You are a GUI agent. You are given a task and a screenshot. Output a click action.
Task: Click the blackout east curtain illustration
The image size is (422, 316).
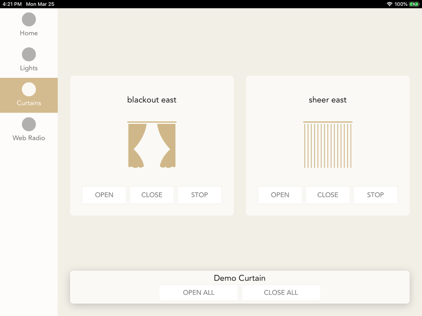tap(152, 145)
